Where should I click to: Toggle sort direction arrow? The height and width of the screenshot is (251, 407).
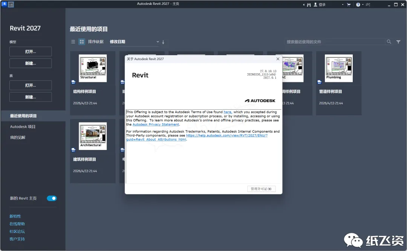(163, 42)
